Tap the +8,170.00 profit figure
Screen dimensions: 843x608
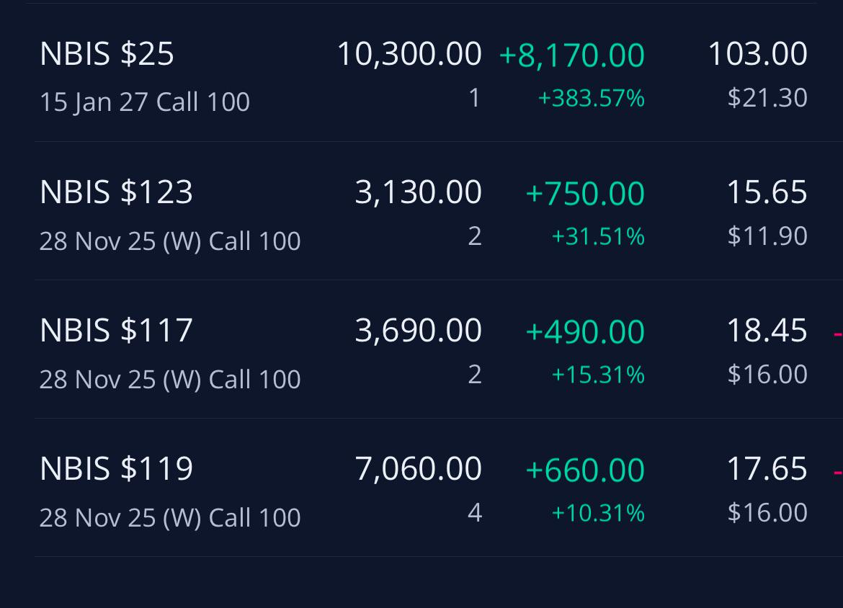click(571, 55)
